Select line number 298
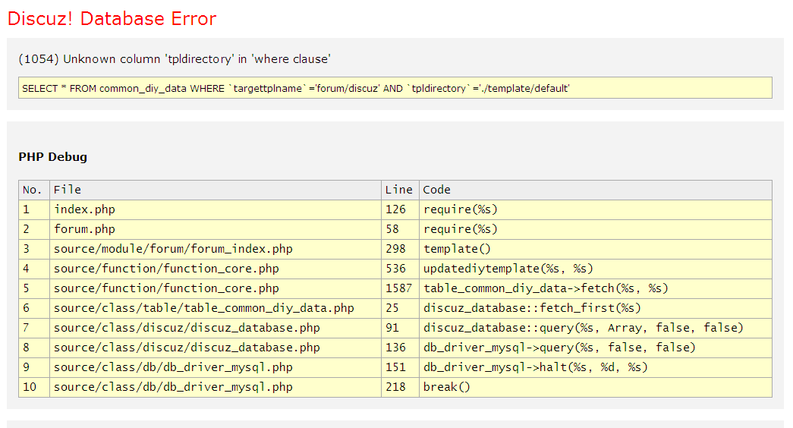 [x=400, y=249]
